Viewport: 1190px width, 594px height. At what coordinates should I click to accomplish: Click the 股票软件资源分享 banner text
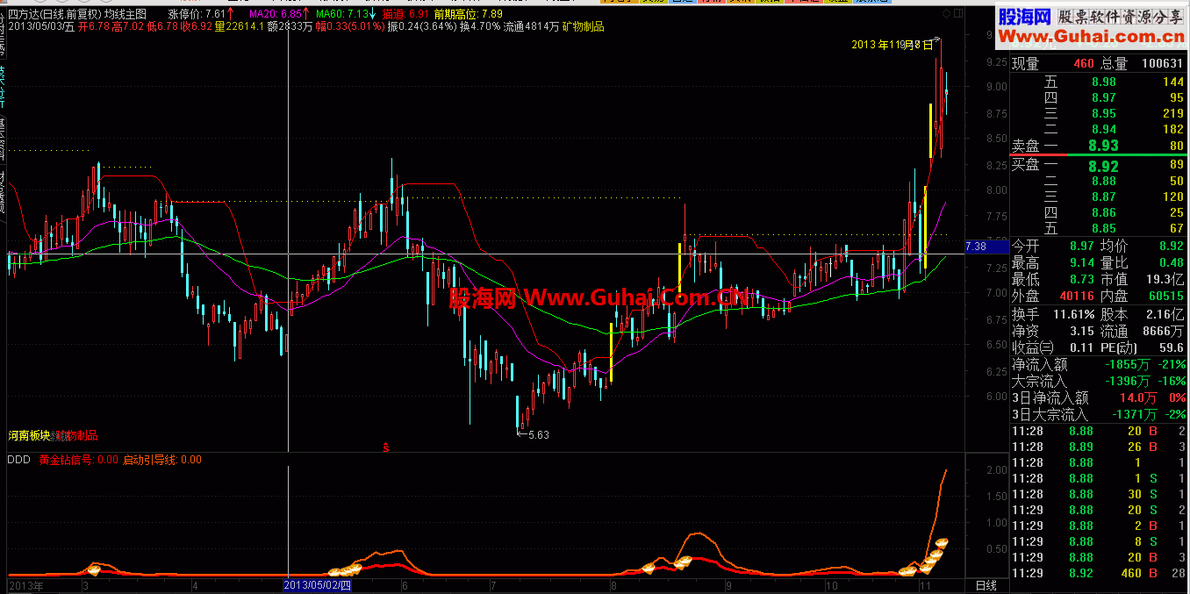1120,17
